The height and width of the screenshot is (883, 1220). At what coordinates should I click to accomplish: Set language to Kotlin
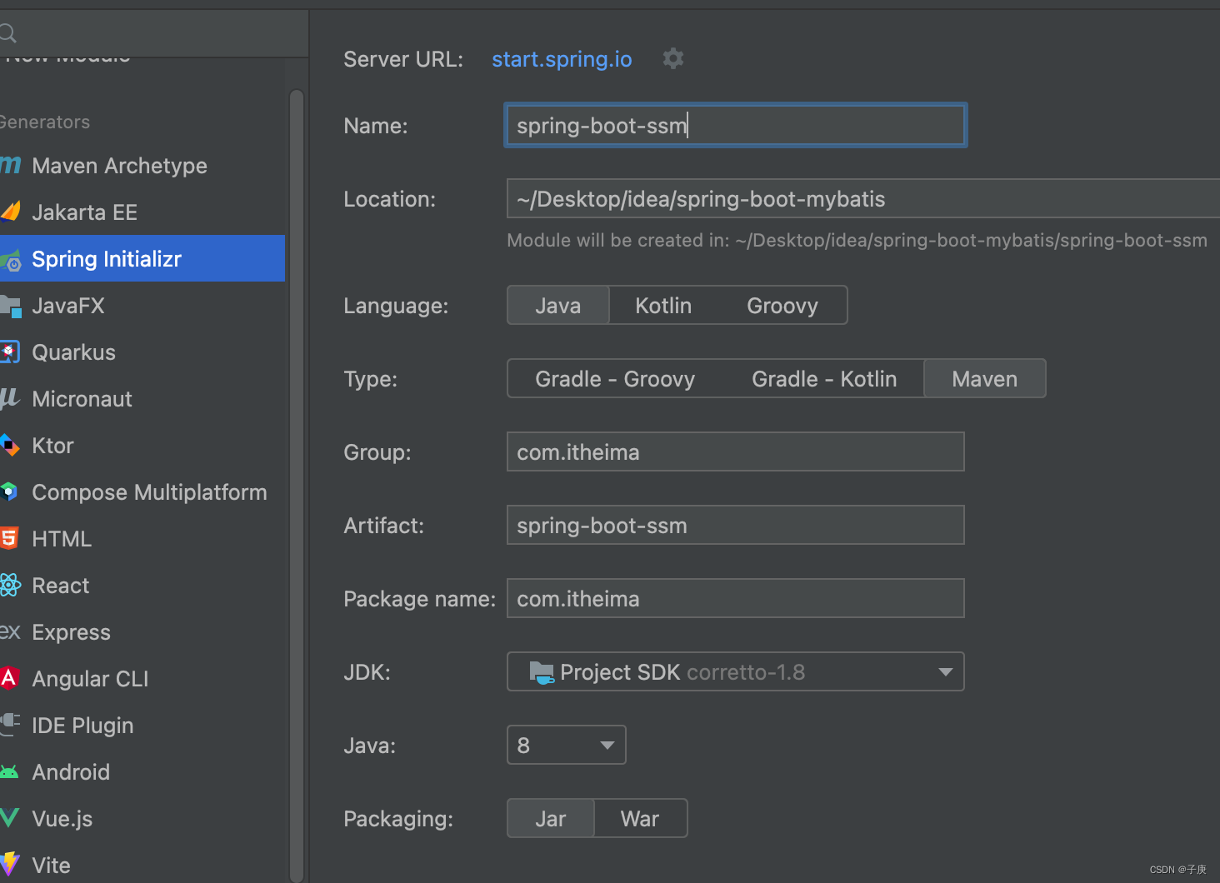(662, 306)
